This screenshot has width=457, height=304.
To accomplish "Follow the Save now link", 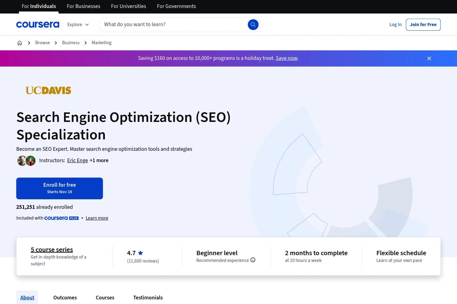I will point(286,58).
